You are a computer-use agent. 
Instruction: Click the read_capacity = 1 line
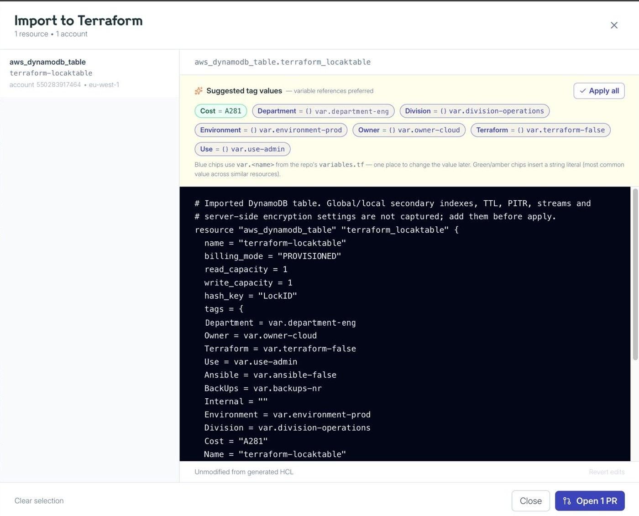point(246,270)
